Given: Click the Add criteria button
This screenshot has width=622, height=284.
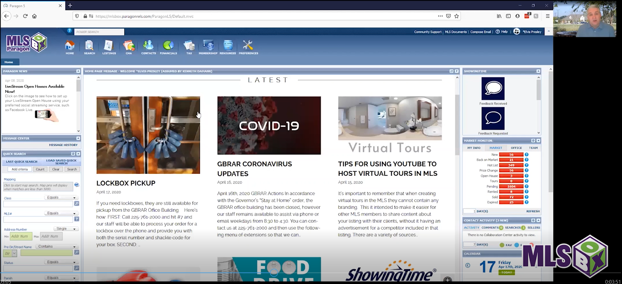Looking at the screenshot, I should tap(20, 169).
